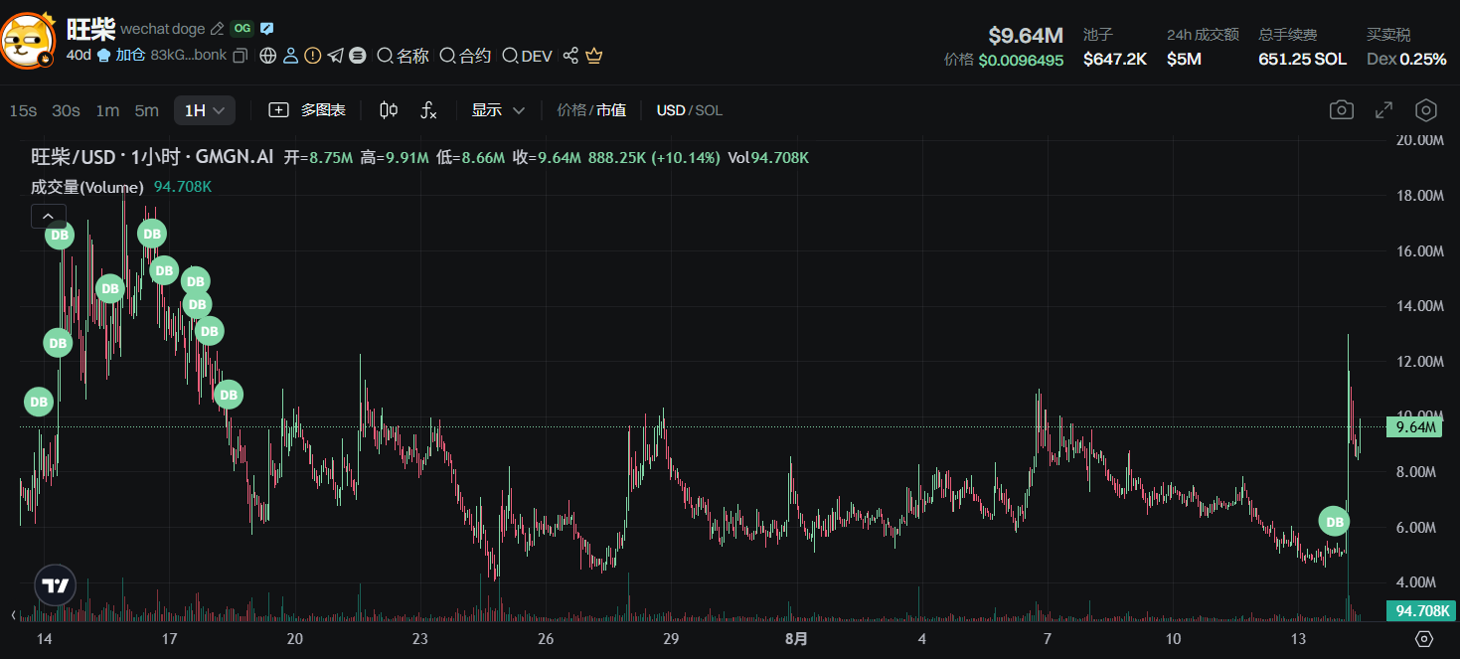Select the 15s timeframe

click(23, 110)
